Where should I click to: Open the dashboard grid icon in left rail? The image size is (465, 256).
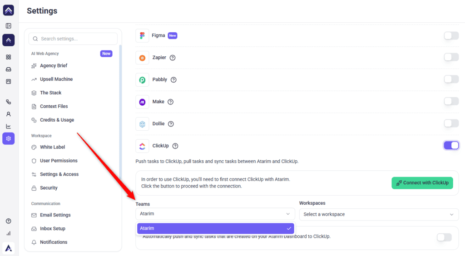9,57
